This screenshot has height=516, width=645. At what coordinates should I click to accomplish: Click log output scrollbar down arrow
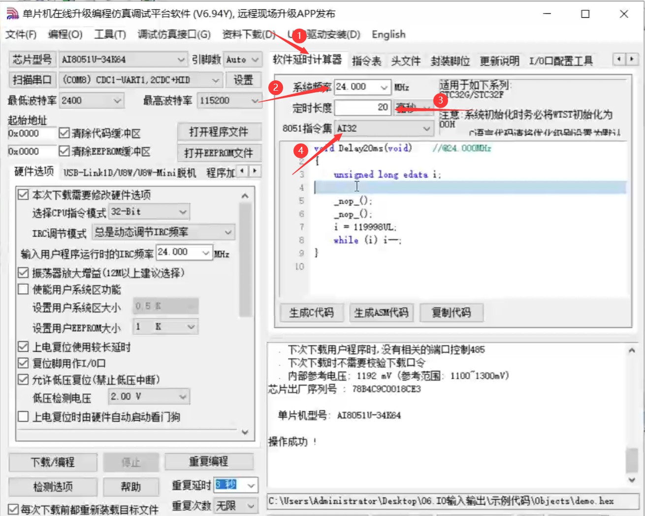click(632, 480)
